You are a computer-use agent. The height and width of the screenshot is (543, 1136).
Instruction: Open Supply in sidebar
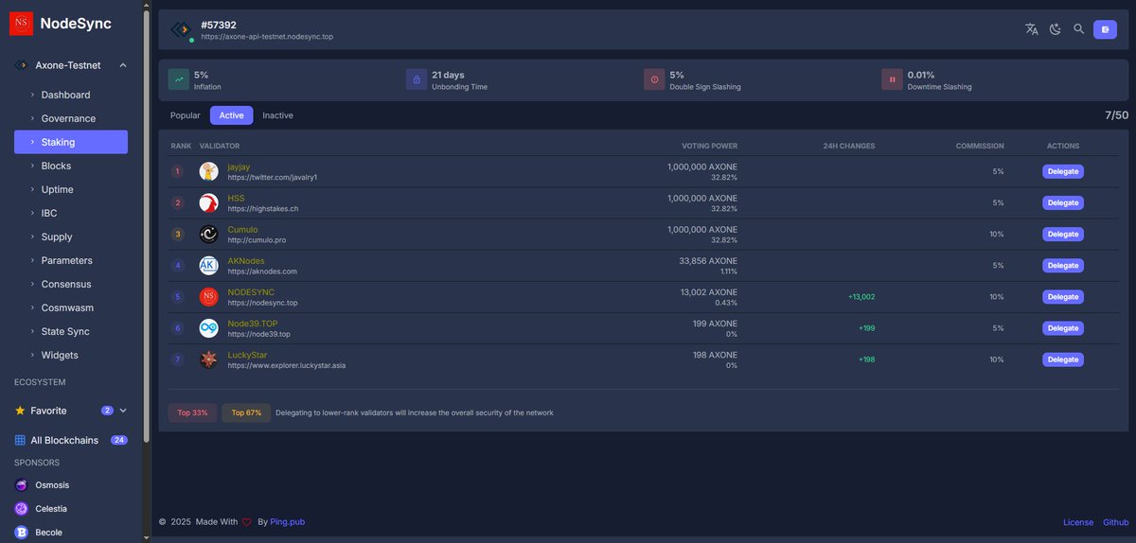click(71, 236)
